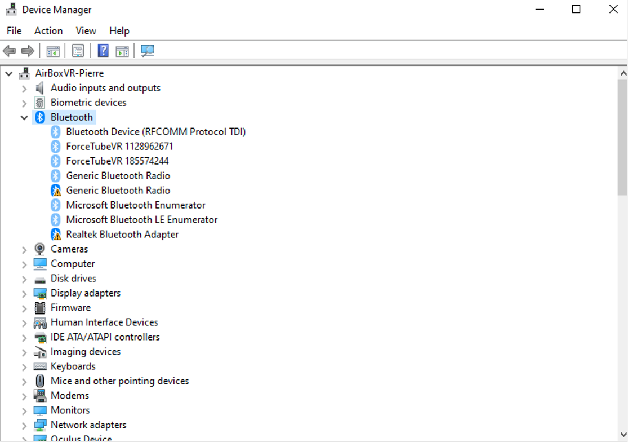The width and height of the screenshot is (628, 442).
Task: Click the Firmware chip icon
Action: click(x=39, y=308)
